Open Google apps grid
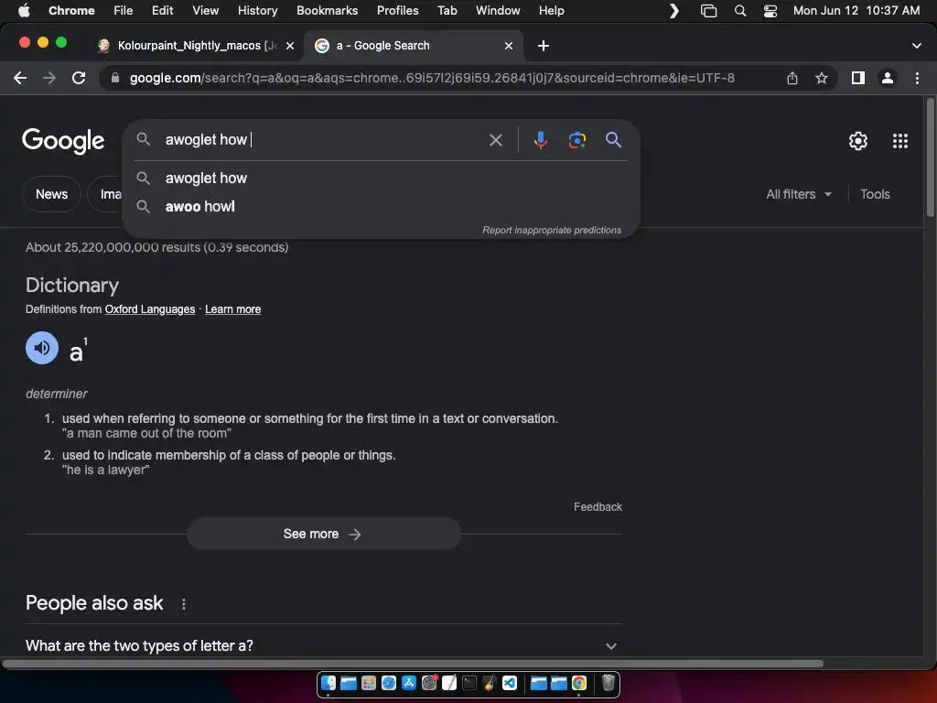 point(900,140)
